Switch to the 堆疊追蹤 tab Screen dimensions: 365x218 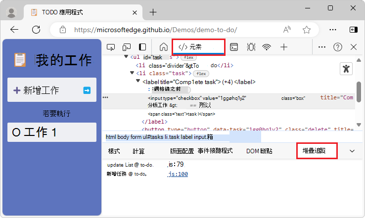click(x=317, y=151)
